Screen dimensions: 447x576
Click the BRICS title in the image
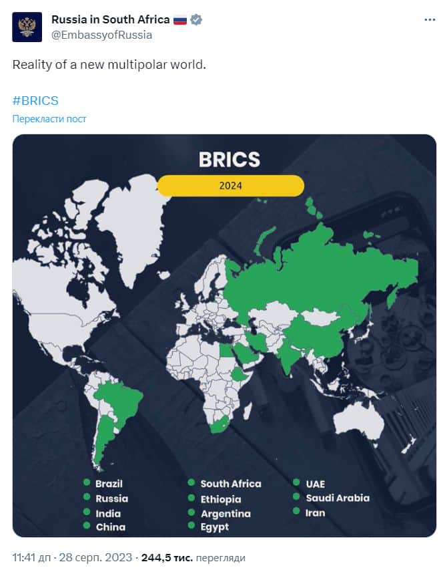(229, 159)
